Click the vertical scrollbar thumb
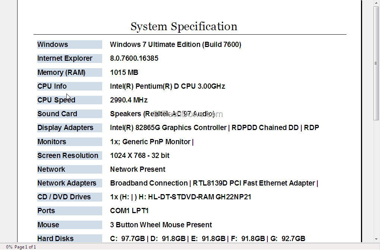This screenshot has width=380, height=250. pos(376,63)
